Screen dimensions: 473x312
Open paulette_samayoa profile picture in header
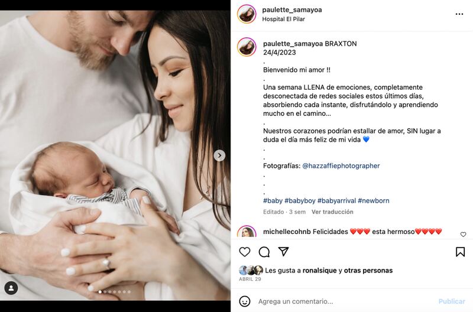point(247,14)
